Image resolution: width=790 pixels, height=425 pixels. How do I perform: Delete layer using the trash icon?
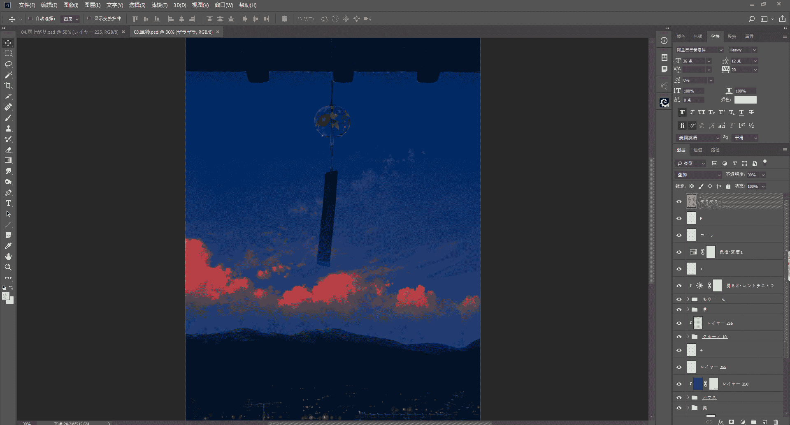[x=776, y=422]
